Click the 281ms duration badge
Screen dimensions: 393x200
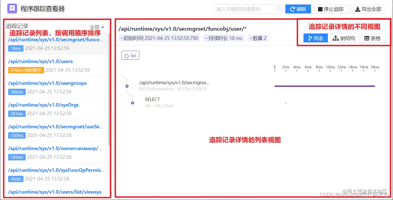click(x=17, y=114)
